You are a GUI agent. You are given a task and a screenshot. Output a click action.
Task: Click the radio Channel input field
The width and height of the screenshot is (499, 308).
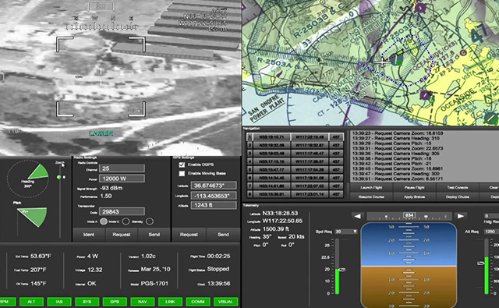click(x=122, y=168)
